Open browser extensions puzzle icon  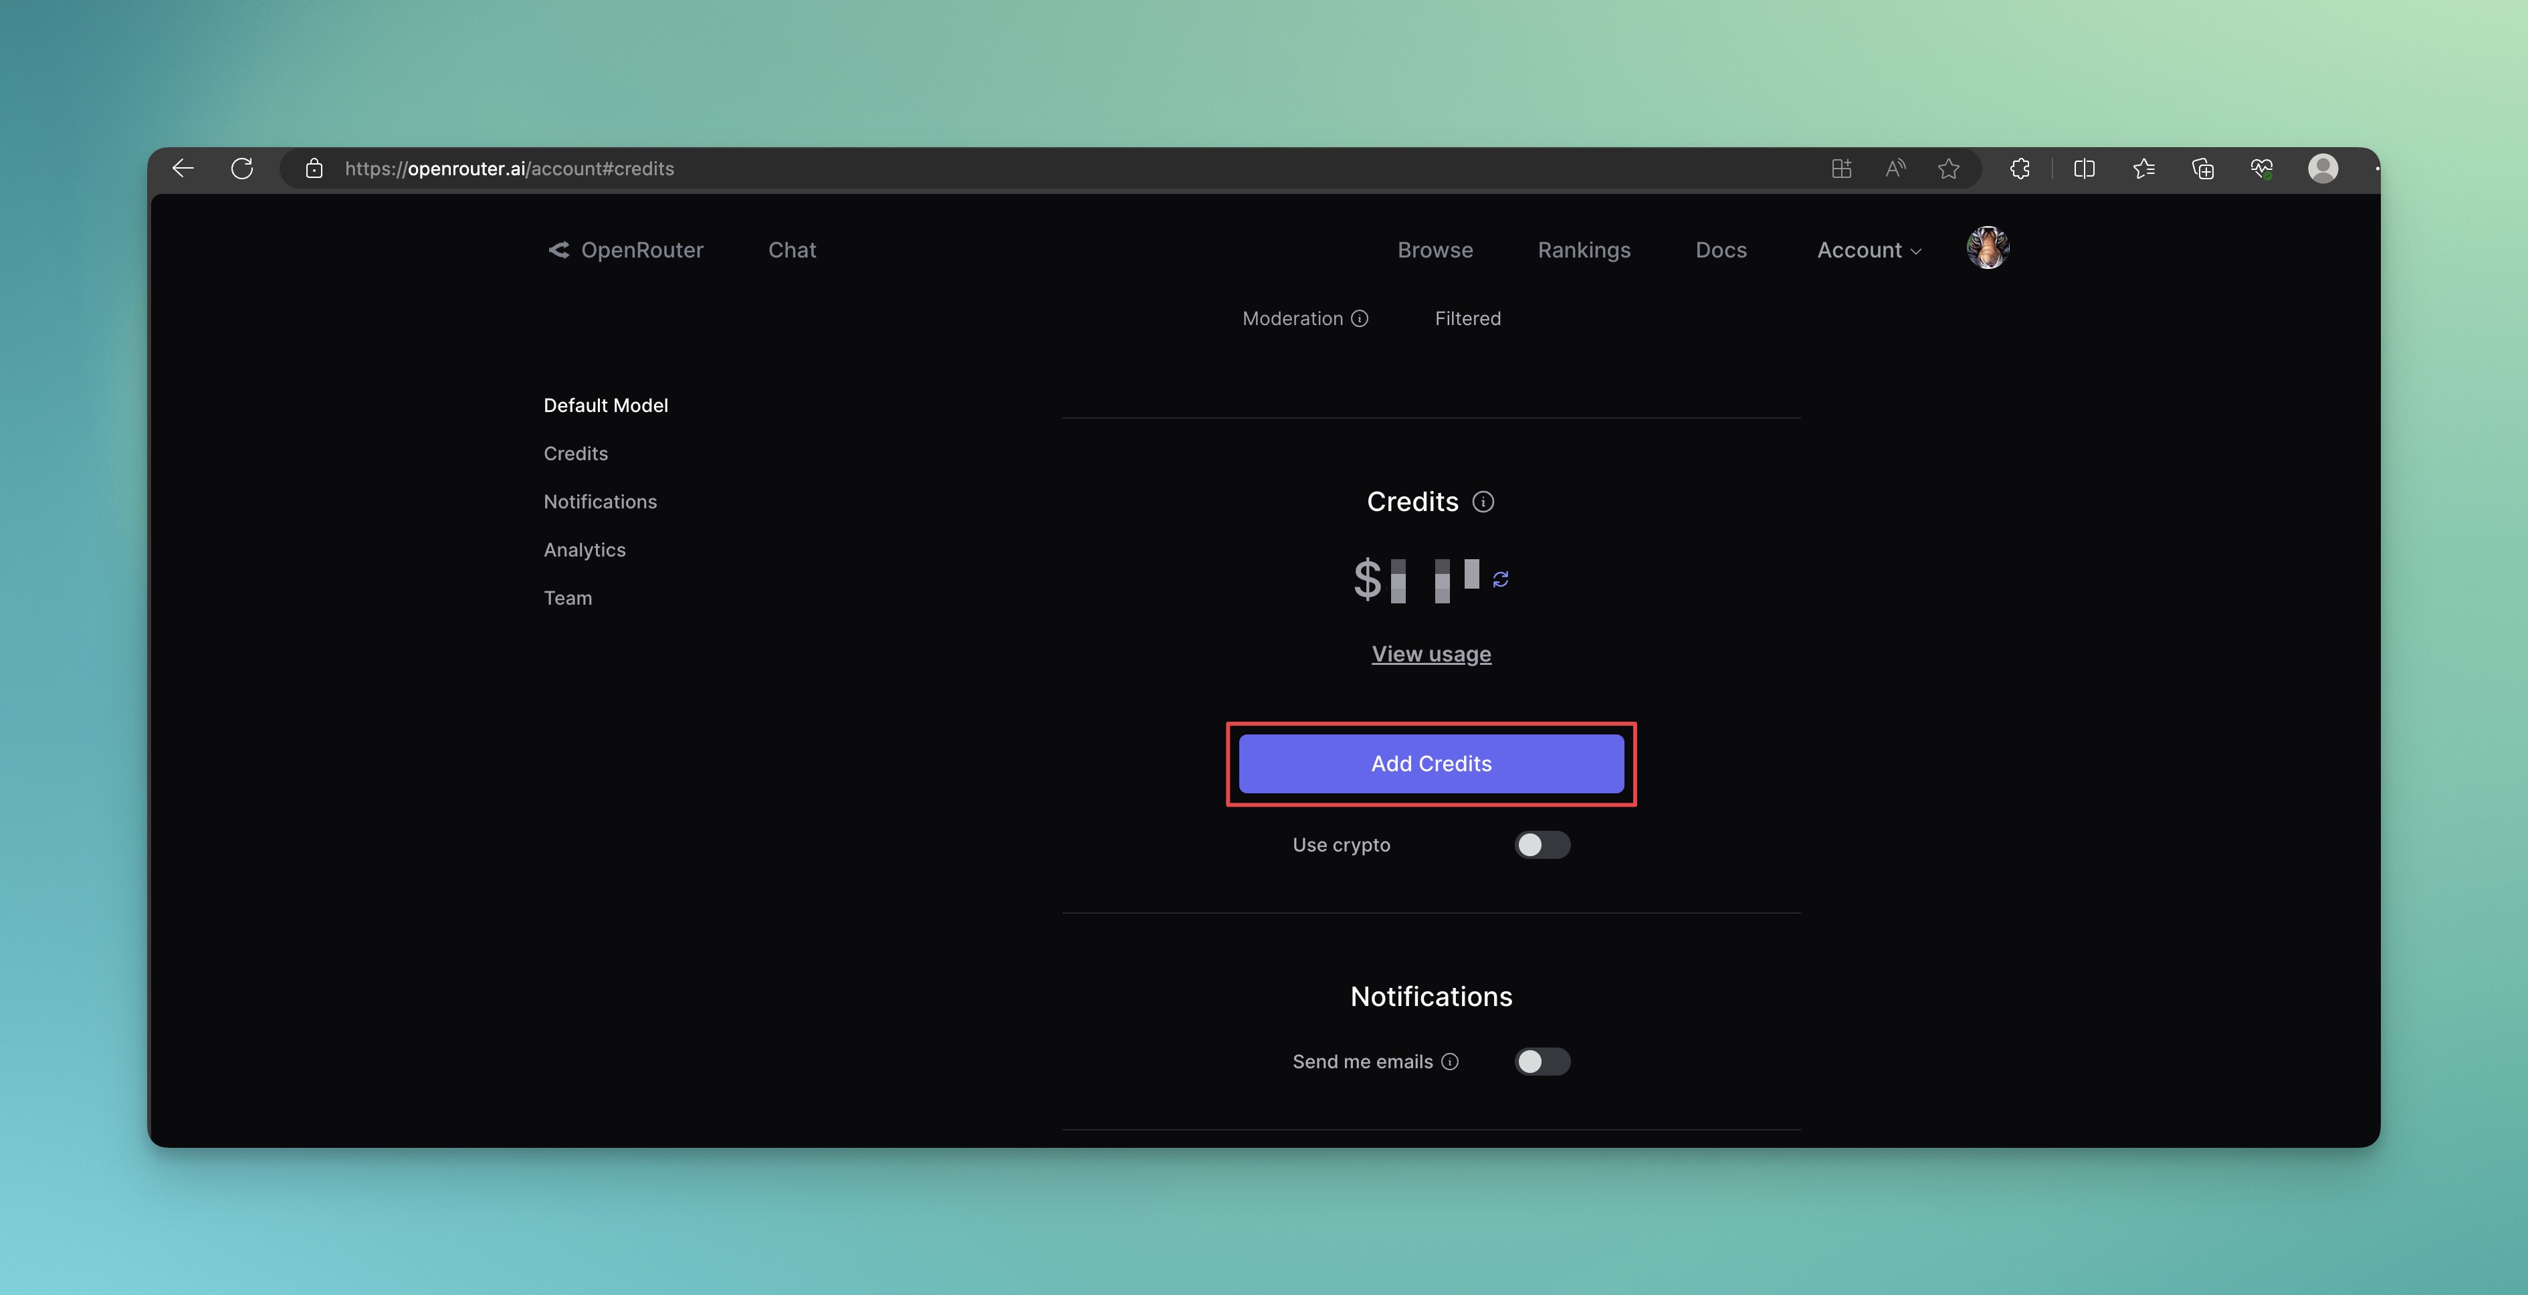click(x=2020, y=169)
